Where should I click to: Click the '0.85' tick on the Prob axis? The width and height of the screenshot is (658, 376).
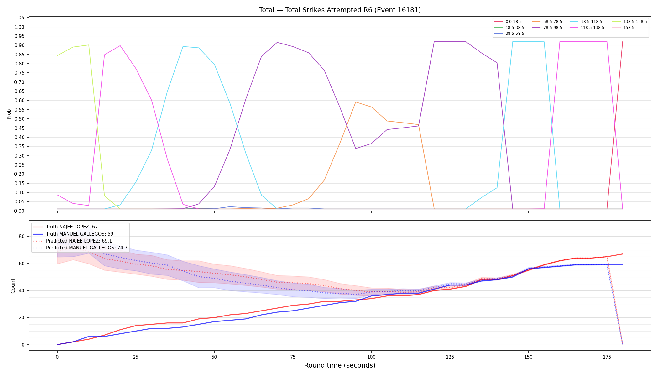click(x=19, y=55)
